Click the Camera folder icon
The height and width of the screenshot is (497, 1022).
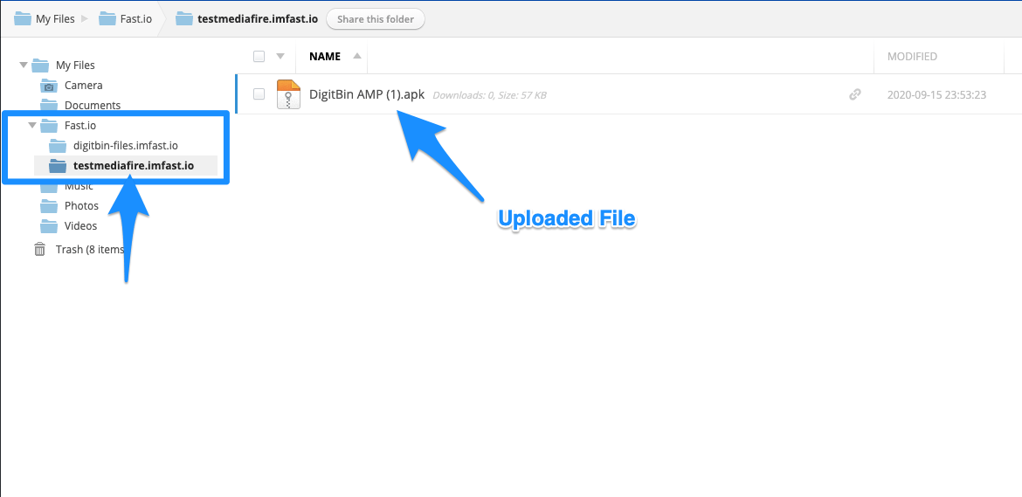point(49,86)
